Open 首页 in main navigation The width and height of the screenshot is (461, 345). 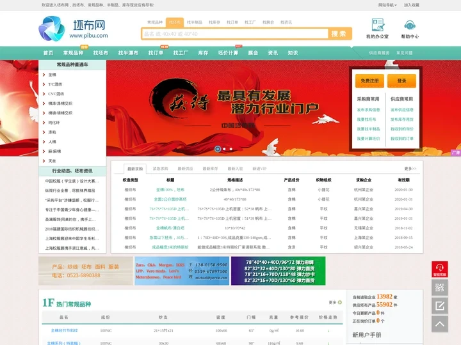(48, 53)
